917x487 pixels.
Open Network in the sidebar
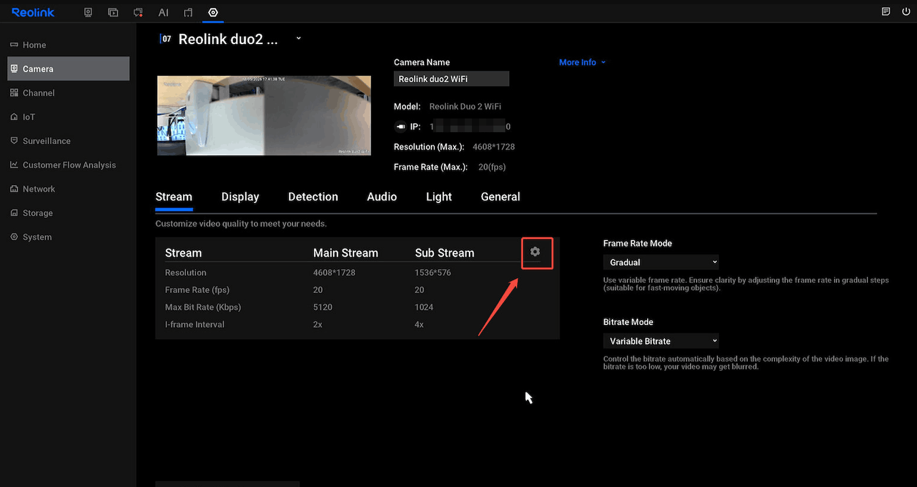68,189
